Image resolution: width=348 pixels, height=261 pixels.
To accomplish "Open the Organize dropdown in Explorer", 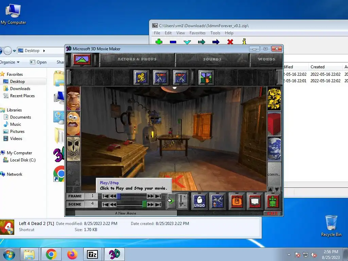I will [x=10, y=62].
